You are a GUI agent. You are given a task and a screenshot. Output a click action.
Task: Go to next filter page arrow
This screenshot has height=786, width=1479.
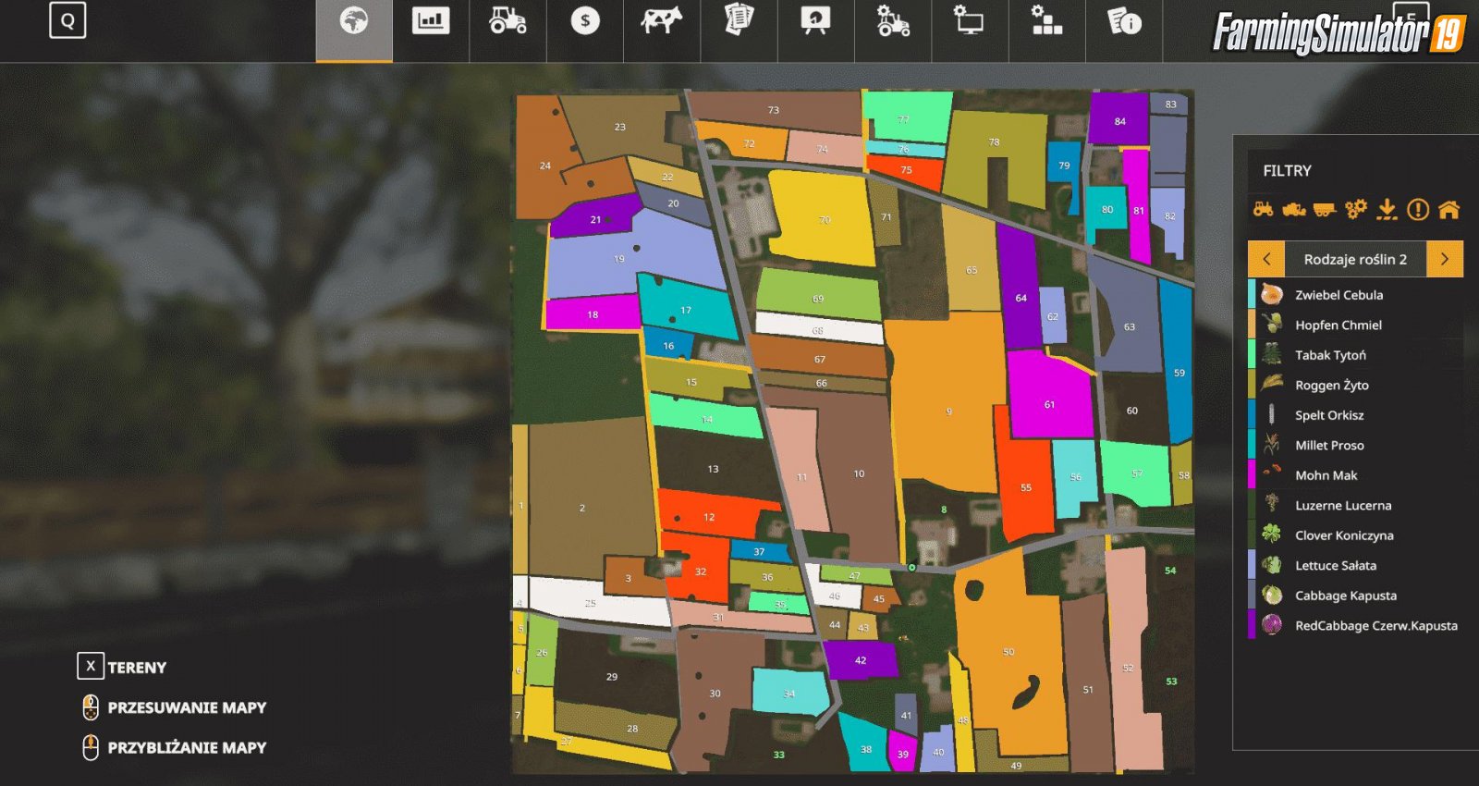coord(1445,259)
